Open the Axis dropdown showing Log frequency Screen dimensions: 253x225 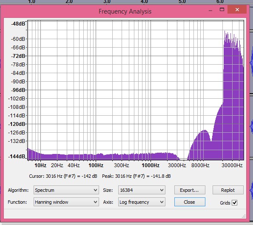coord(142,202)
